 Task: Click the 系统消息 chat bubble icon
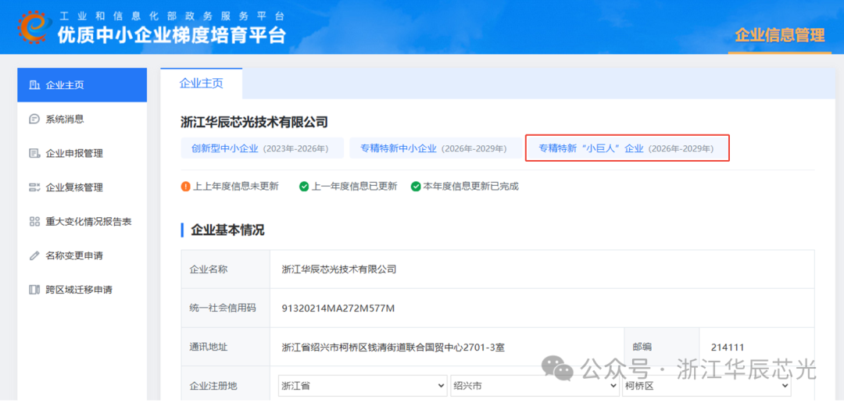(x=34, y=119)
